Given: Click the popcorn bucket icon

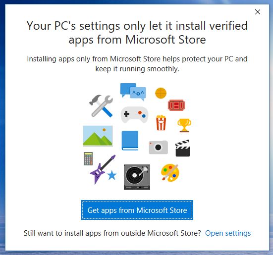Looking at the screenshot, I should click(x=161, y=123).
